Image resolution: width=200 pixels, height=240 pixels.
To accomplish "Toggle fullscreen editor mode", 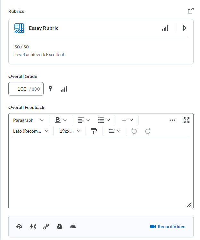I will tap(187, 120).
